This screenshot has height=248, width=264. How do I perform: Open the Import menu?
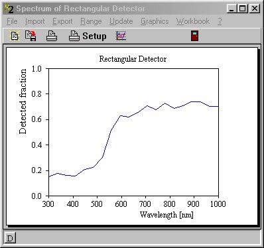click(x=34, y=21)
